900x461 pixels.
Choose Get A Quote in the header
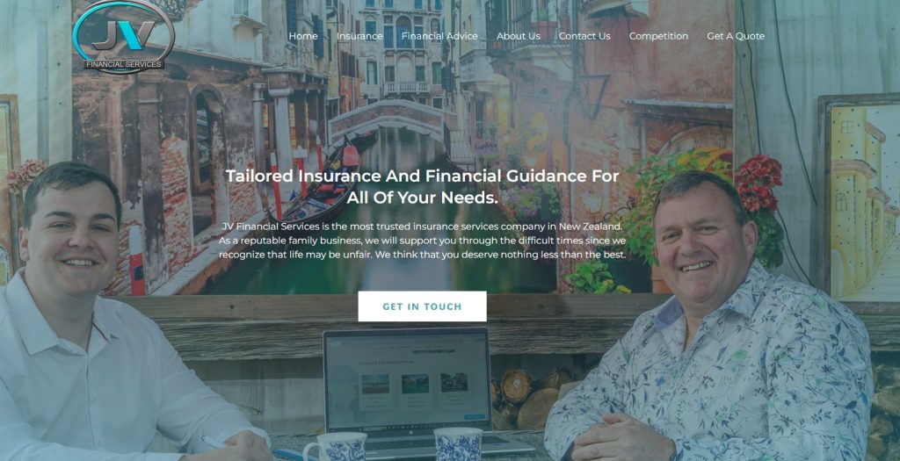pos(736,36)
